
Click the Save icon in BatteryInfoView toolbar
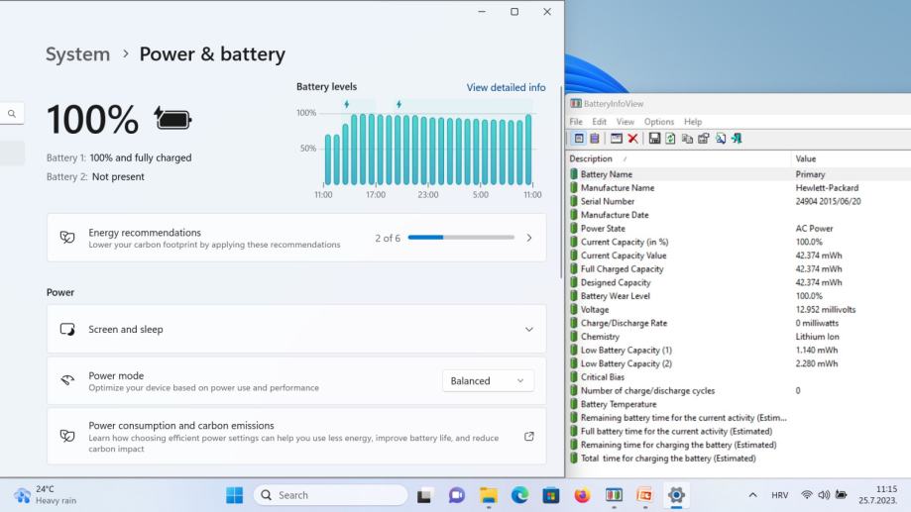(x=654, y=139)
